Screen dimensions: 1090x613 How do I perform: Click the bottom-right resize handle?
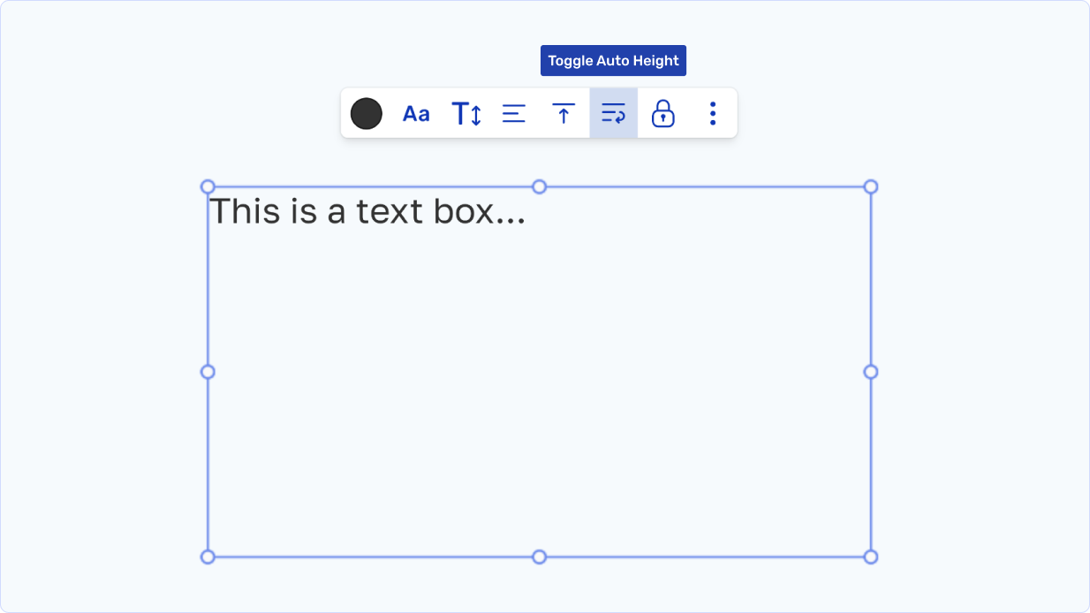870,556
